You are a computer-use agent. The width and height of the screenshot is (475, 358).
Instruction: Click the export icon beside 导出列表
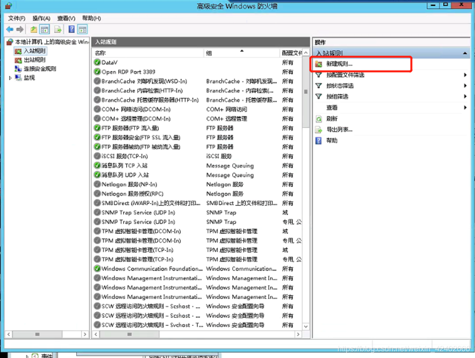[x=318, y=130]
